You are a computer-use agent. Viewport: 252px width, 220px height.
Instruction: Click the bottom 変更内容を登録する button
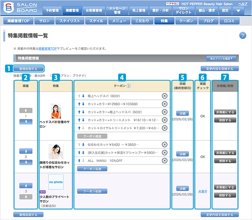pyautogui.click(x=220, y=215)
